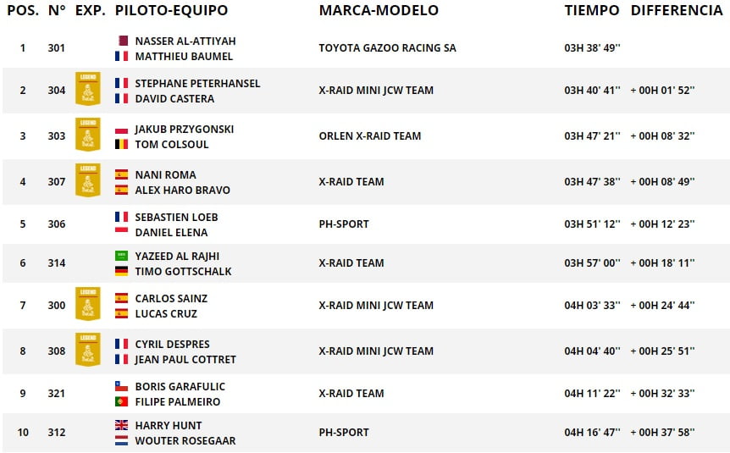The height and width of the screenshot is (453, 730).
Task: Click the MARCA-MODELO column header
Action: (379, 10)
